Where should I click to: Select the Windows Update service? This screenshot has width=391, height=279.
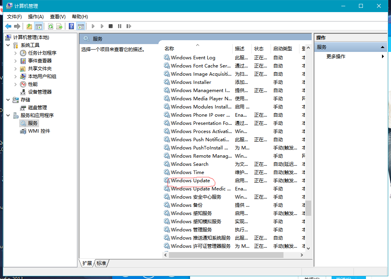(x=190, y=181)
